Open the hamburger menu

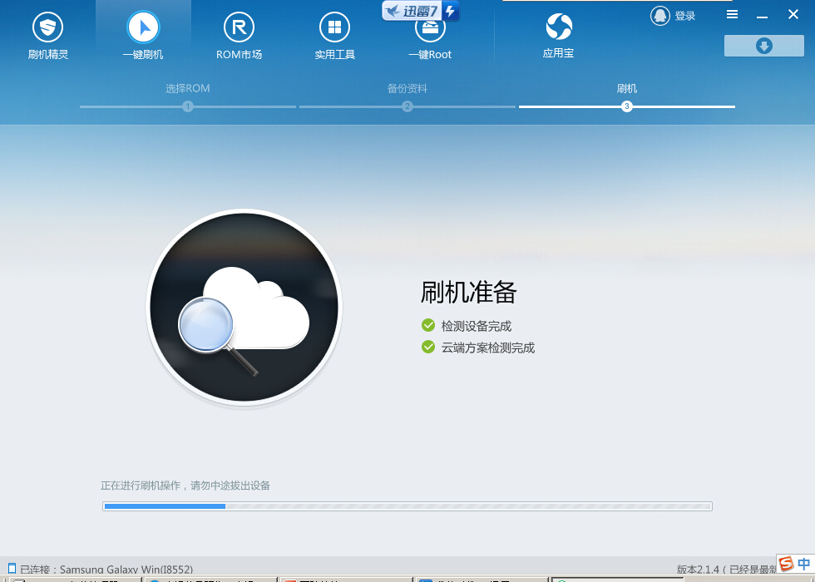(x=732, y=14)
